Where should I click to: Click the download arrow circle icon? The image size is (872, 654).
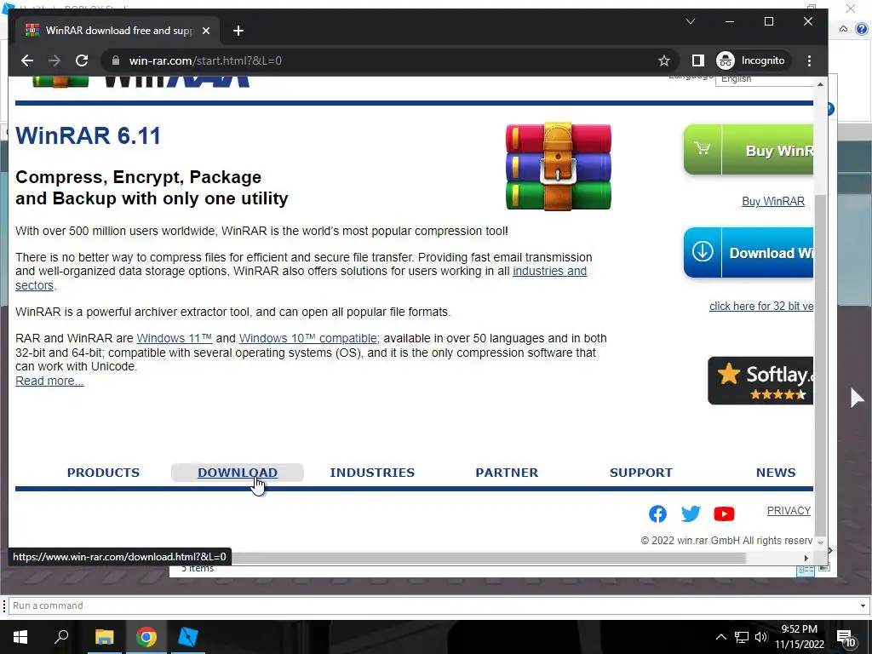[703, 251]
